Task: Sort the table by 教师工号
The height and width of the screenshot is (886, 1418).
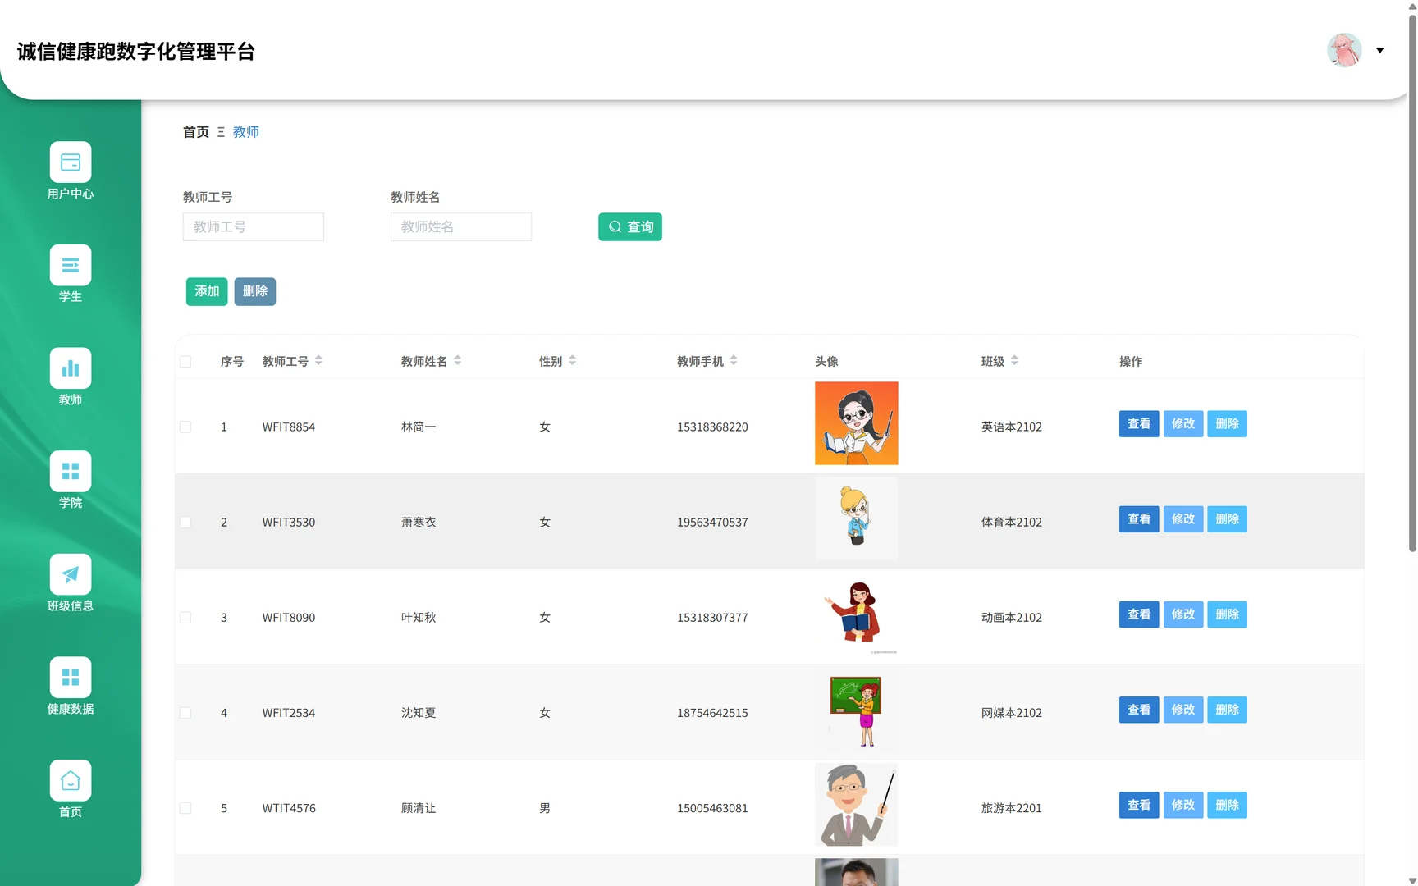Action: [318, 360]
